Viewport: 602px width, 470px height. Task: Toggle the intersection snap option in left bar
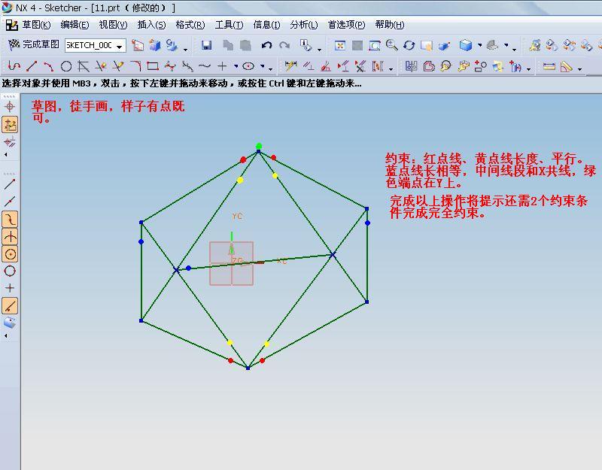(10, 236)
